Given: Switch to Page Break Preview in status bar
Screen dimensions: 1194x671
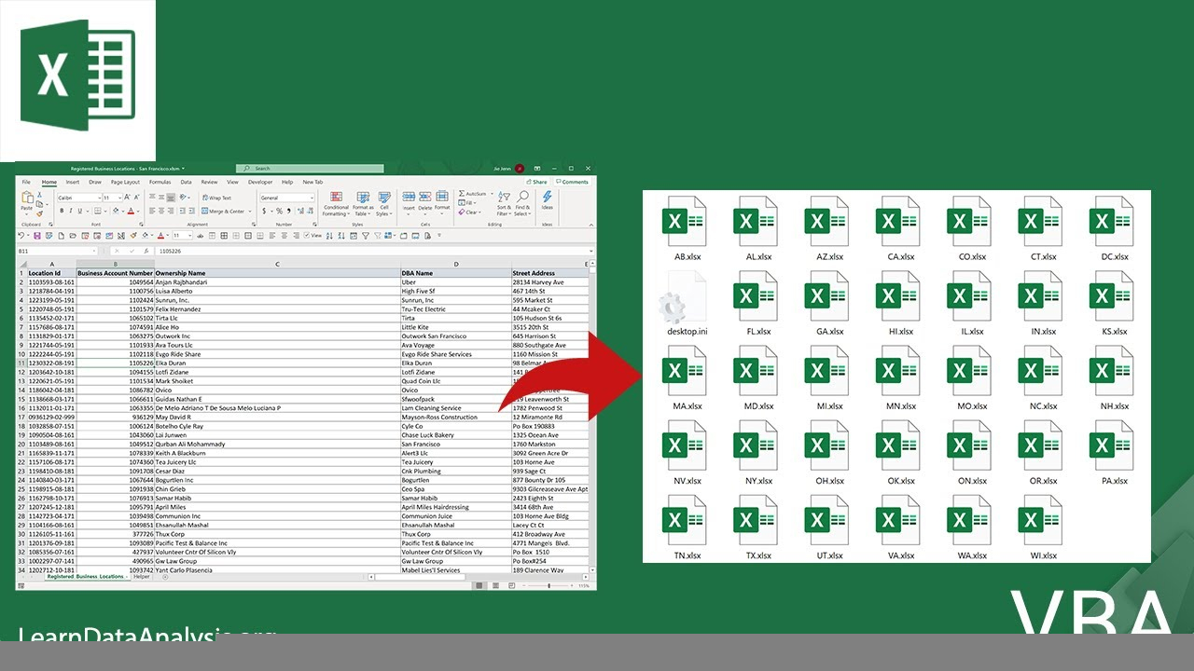Looking at the screenshot, I should coord(512,585).
